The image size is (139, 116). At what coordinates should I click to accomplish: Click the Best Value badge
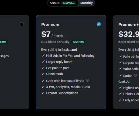coord(69,3)
